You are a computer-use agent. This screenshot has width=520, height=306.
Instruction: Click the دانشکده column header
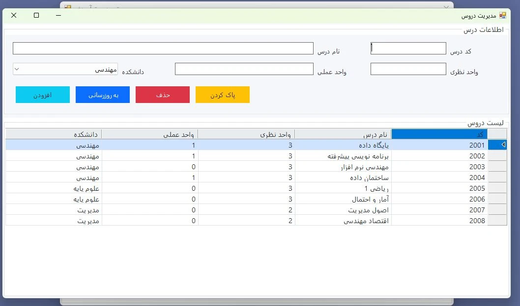pyautogui.click(x=54, y=134)
